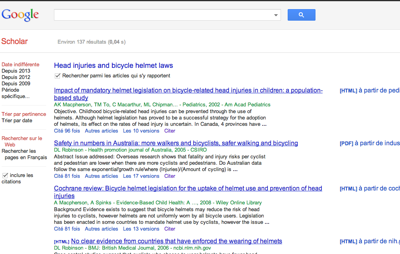Click the blue magnifier search button
Viewport: 400px width, 254px height.
click(301, 15)
